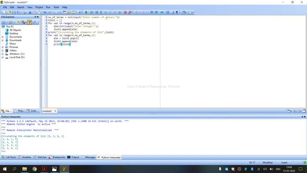Select 3D Objects folder
This screenshot has height=173, width=307.
point(15,30)
